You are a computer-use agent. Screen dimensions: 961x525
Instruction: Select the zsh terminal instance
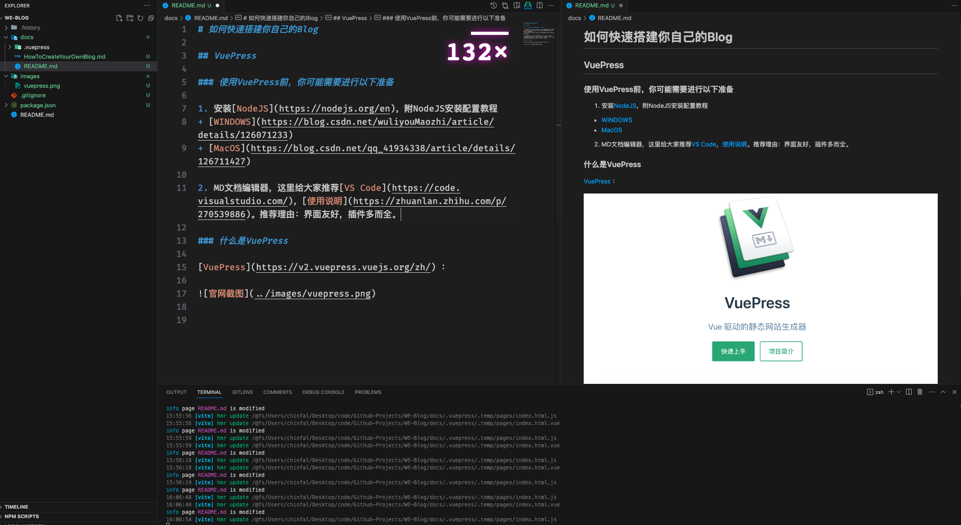(x=875, y=392)
